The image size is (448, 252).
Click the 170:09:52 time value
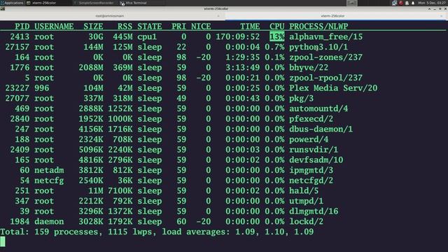[x=238, y=36]
